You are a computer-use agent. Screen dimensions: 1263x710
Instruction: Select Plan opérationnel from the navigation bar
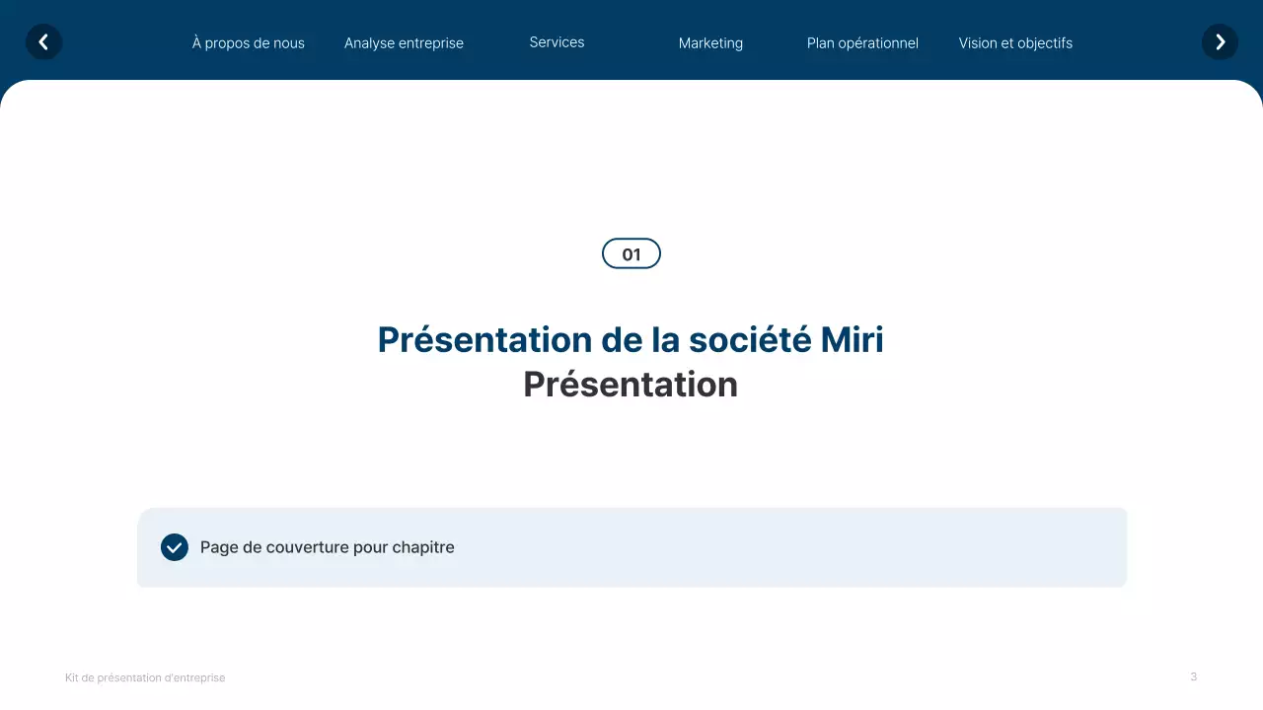coord(862,42)
